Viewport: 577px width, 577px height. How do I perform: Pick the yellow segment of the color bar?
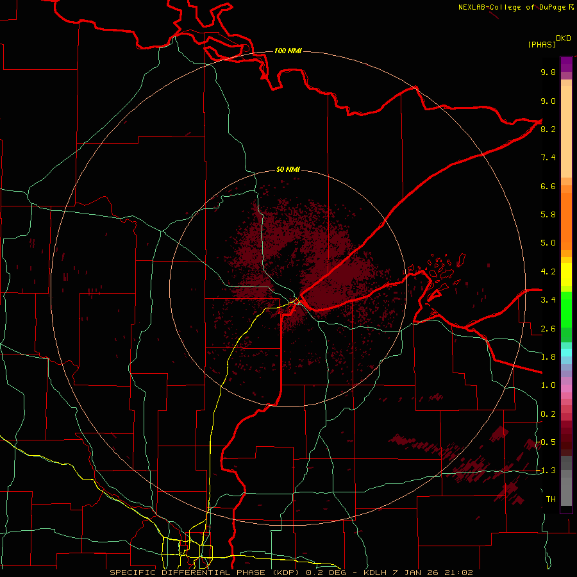tap(566, 274)
